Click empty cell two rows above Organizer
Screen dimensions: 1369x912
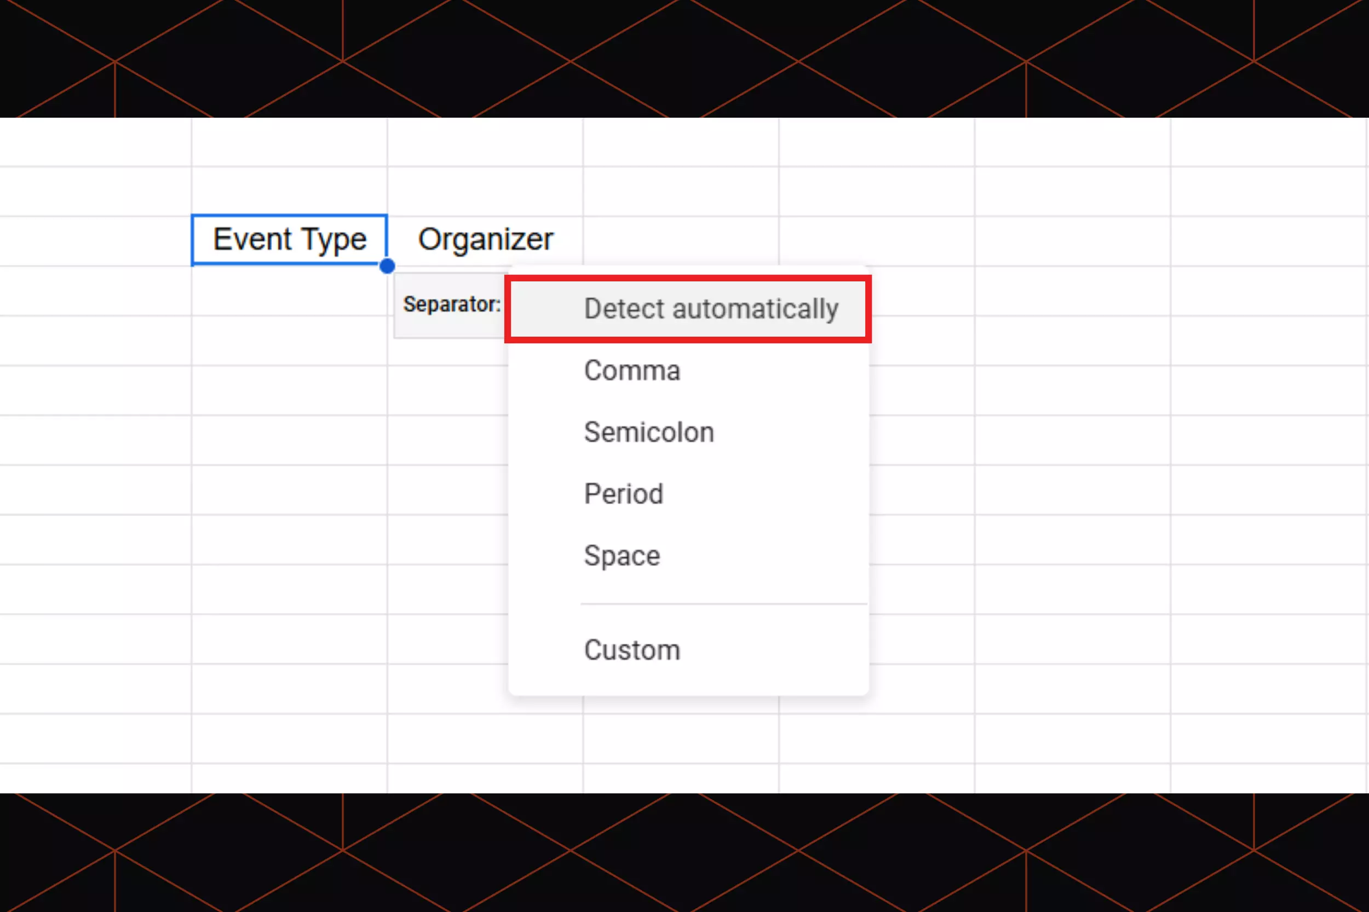click(x=485, y=142)
